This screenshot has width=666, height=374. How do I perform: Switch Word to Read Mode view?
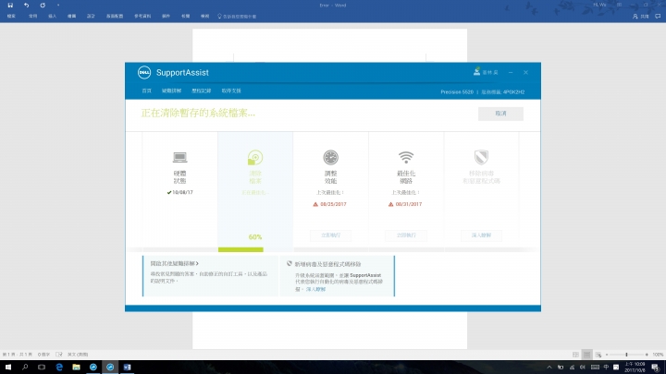575,355
